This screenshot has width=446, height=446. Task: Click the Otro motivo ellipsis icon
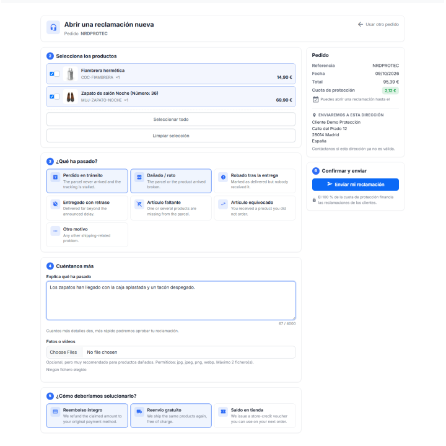[56, 231]
